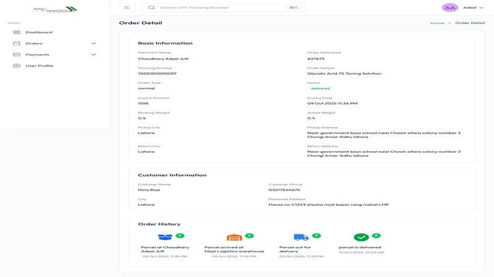The width and height of the screenshot is (494, 277).
Task: Select merchant name Chaudhary Adeel Jutt
Action: pyautogui.click(x=163, y=58)
